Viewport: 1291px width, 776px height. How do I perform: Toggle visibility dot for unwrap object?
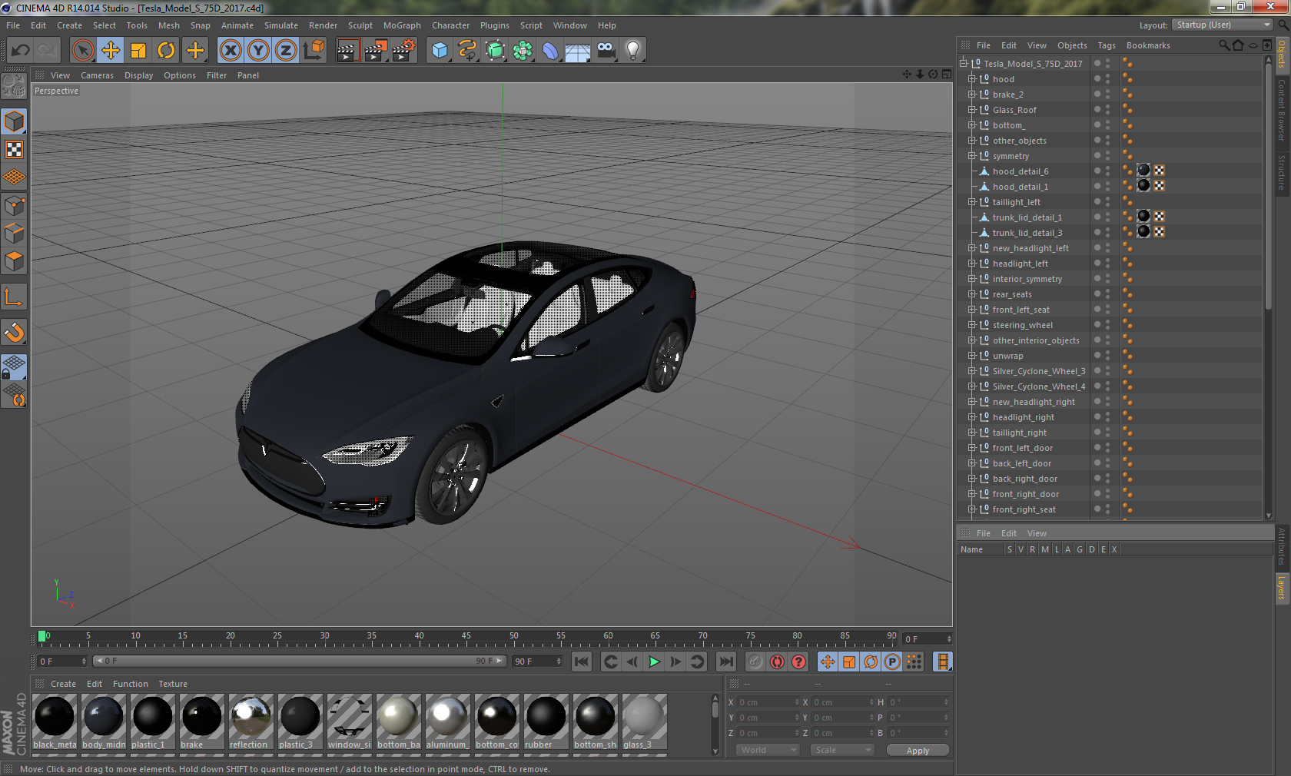pyautogui.click(x=1097, y=356)
